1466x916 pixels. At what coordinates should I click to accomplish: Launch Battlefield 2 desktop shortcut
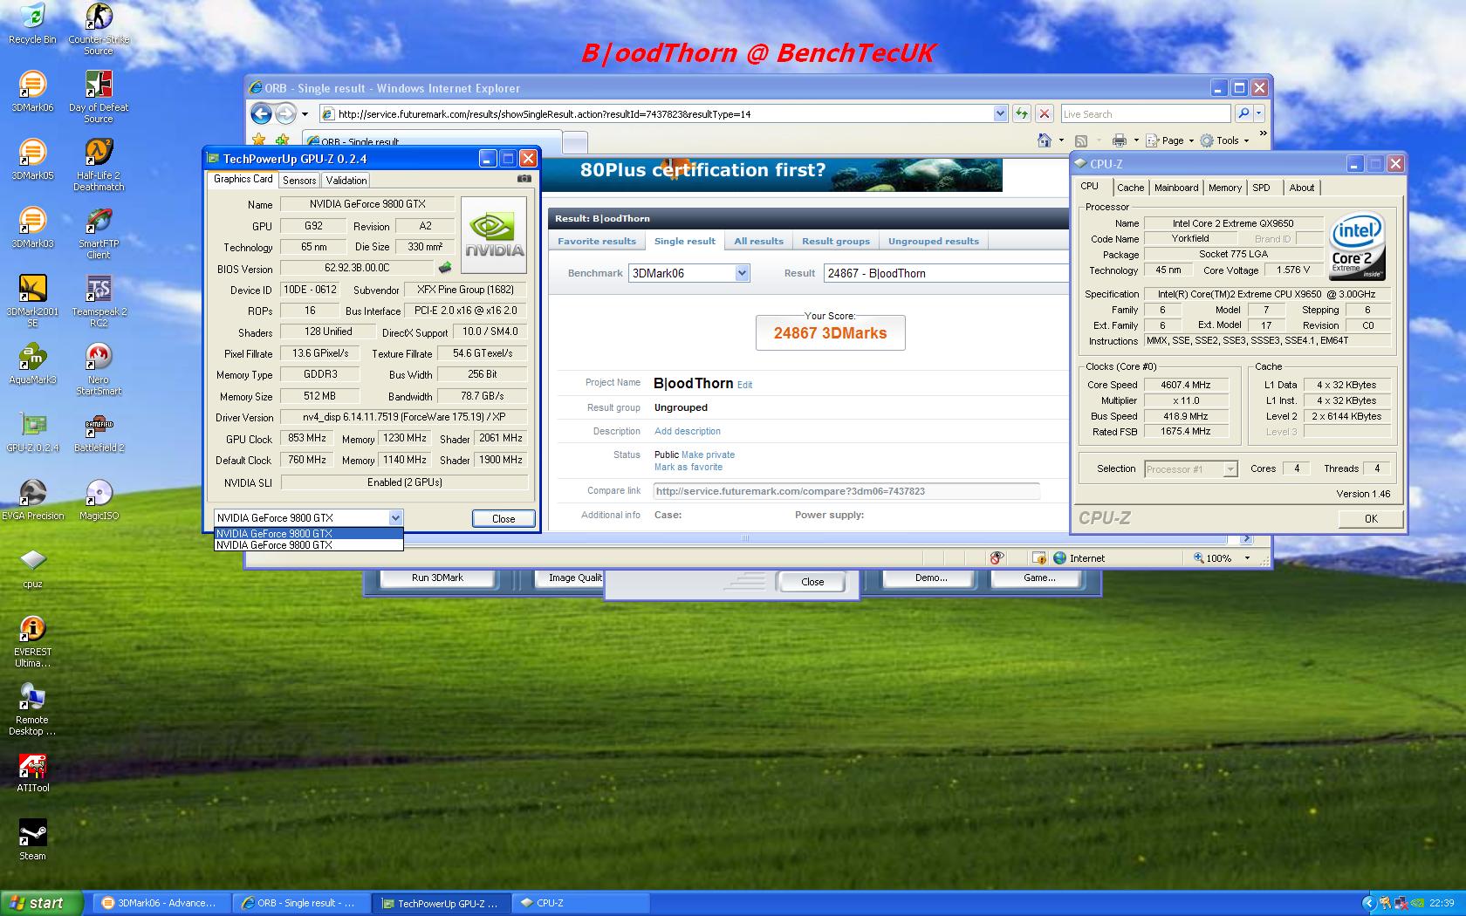[x=99, y=431]
